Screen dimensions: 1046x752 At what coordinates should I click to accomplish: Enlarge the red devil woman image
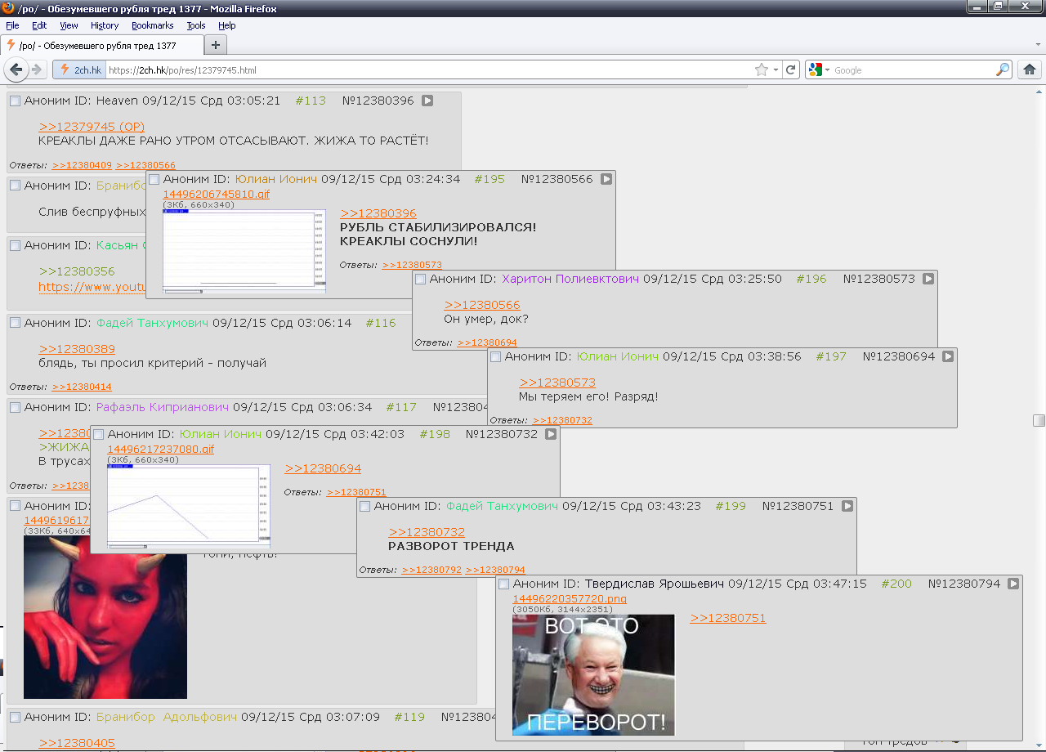click(105, 617)
